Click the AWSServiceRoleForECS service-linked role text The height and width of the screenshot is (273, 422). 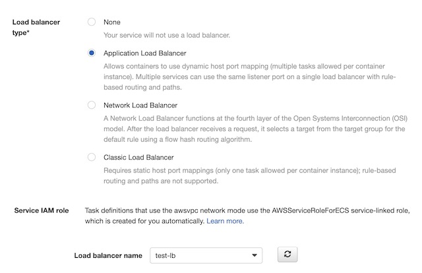[247, 210]
